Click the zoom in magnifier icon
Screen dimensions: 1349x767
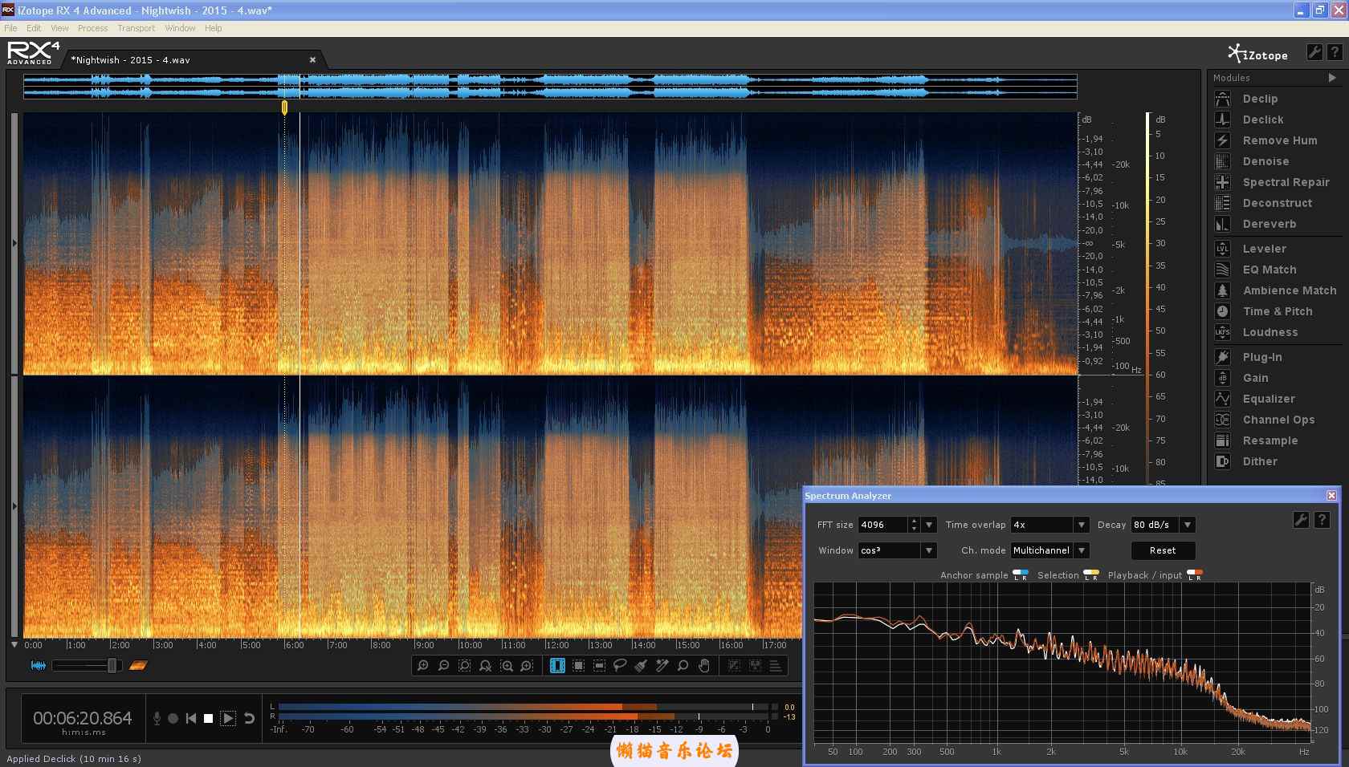(422, 666)
